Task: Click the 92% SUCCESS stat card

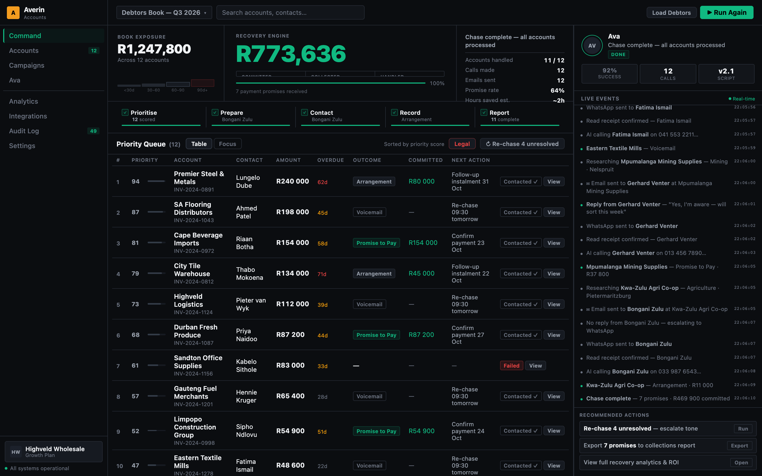Action: click(x=609, y=74)
